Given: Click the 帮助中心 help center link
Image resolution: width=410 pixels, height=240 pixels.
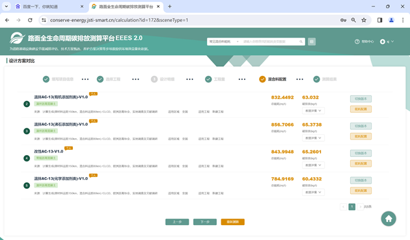Looking at the screenshot, I should tap(368, 42).
